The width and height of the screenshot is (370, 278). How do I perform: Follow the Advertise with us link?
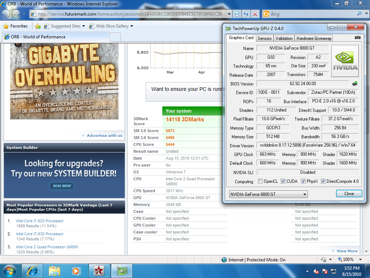pos(104,135)
